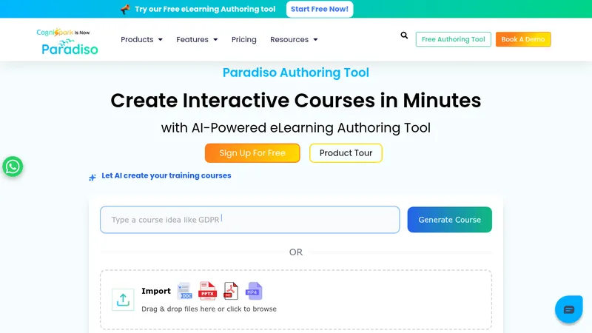Open the live chat bubble widget
The image size is (592, 333).
point(568,309)
